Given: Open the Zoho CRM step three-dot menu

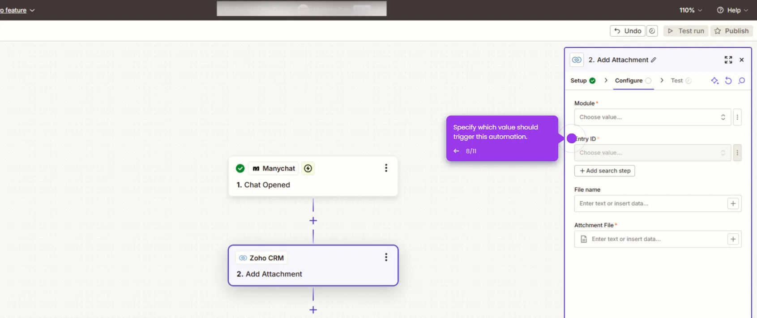Looking at the screenshot, I should pyautogui.click(x=386, y=257).
